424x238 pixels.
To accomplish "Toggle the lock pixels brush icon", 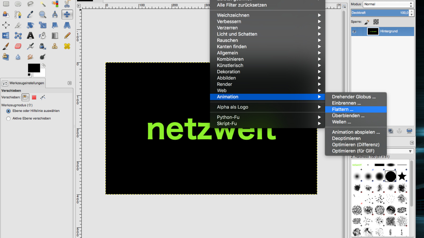I will pyautogui.click(x=367, y=22).
